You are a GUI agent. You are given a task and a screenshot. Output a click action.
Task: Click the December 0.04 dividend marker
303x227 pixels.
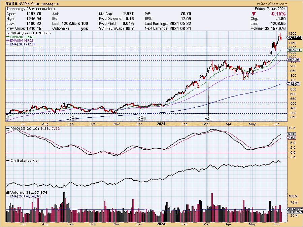(x=142, y=119)
